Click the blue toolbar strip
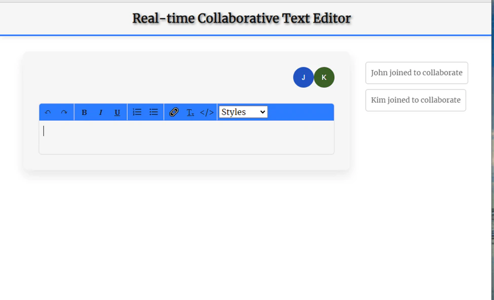 tap(304, 112)
